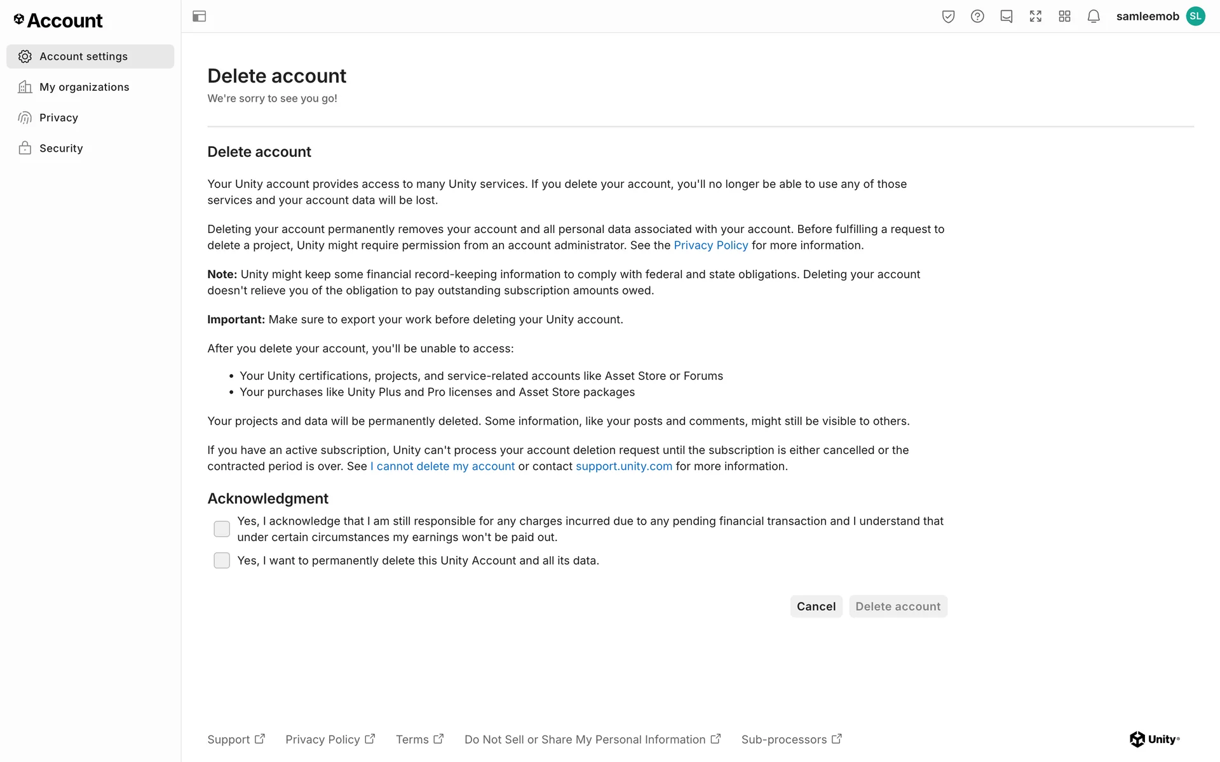Click the SL user avatar
This screenshot has height=762, width=1220.
(x=1195, y=17)
